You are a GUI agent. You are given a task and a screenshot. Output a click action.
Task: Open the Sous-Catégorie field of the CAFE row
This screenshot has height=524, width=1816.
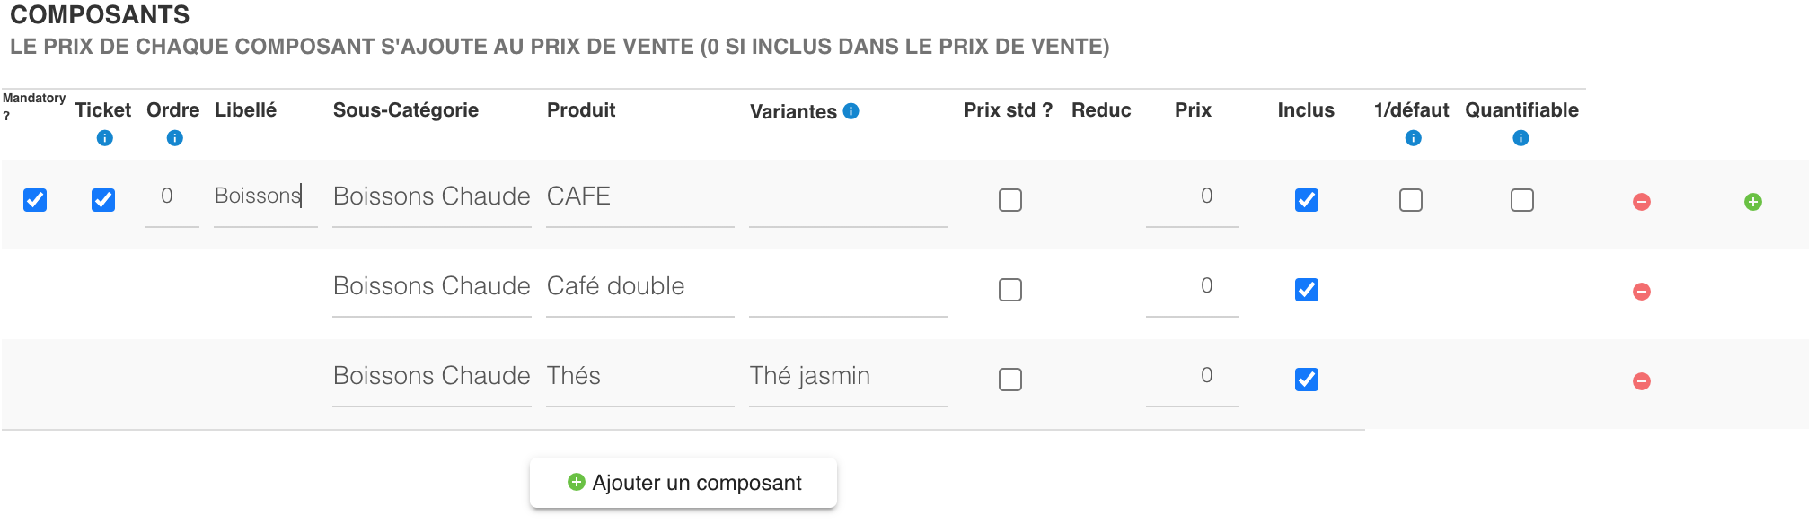pos(431,196)
